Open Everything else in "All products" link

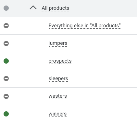(x=84, y=26)
